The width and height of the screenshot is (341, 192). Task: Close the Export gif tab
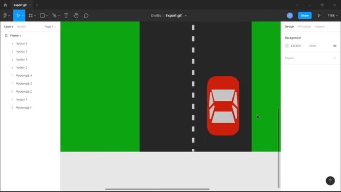click(x=30, y=5)
